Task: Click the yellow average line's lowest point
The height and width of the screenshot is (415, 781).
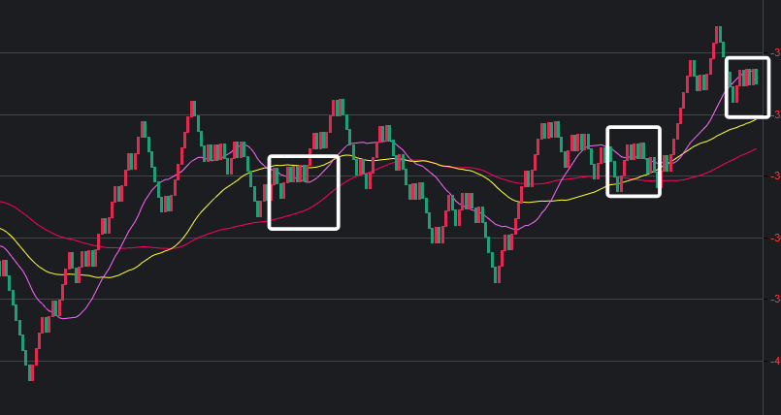Action: [x=105, y=277]
